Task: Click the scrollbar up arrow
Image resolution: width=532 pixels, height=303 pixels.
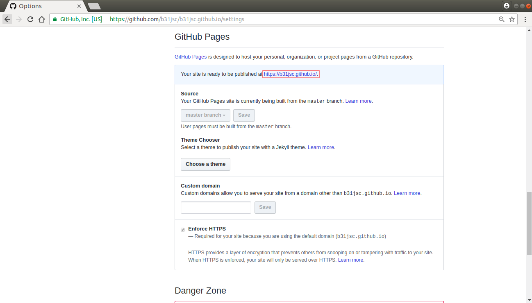Action: [x=529, y=30]
